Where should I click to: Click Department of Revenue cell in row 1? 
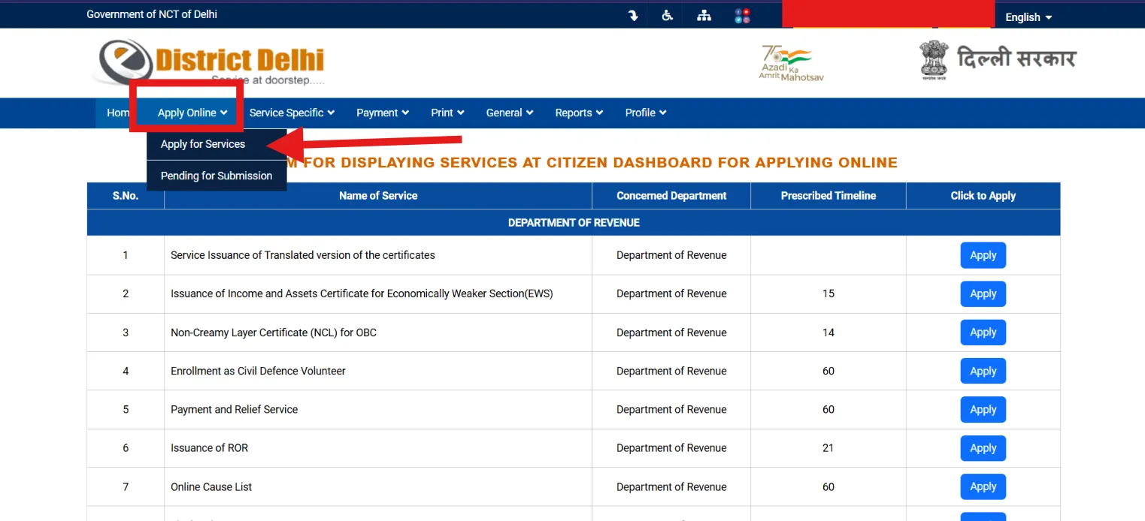(x=671, y=255)
